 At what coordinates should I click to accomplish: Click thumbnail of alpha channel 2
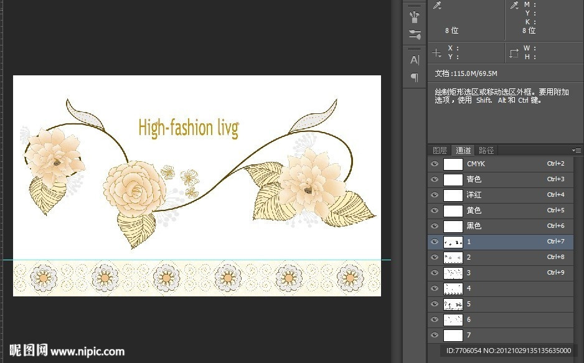click(x=453, y=258)
